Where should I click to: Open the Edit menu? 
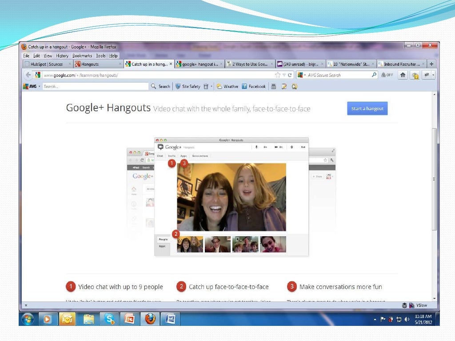[36, 56]
